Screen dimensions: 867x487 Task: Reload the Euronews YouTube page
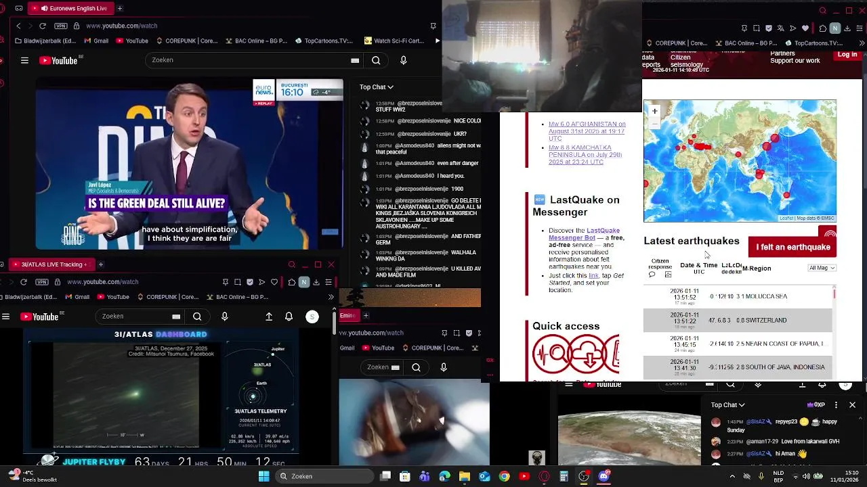42,26
